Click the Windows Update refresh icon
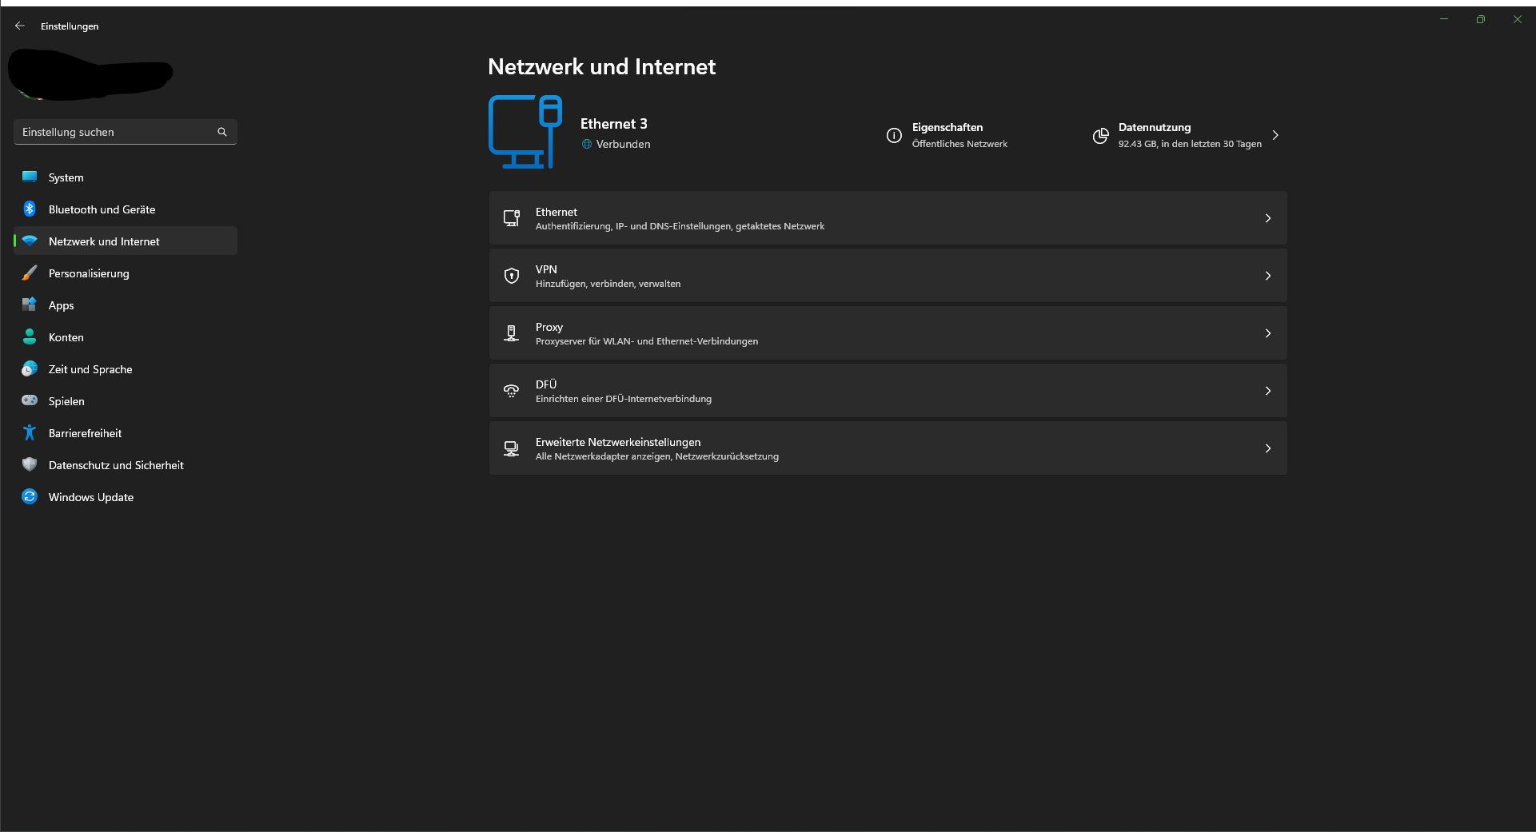The height and width of the screenshot is (832, 1536). (x=30, y=496)
